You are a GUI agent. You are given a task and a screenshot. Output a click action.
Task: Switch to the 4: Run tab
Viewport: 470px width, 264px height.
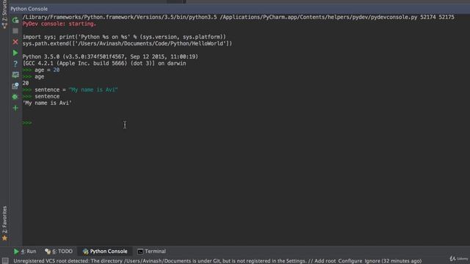24,252
